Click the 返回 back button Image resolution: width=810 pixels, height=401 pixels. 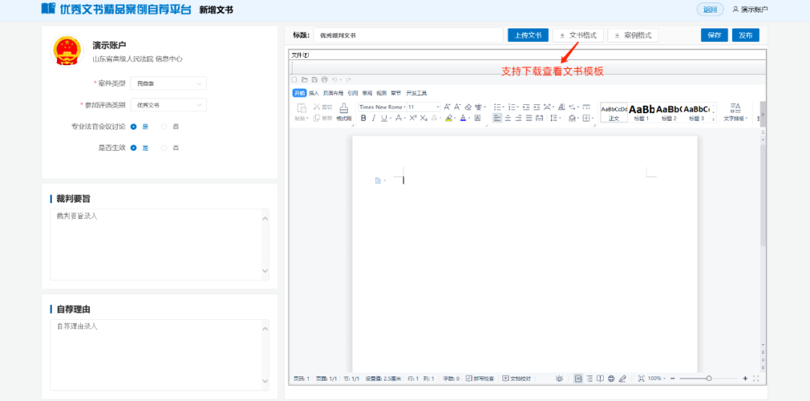pos(710,9)
